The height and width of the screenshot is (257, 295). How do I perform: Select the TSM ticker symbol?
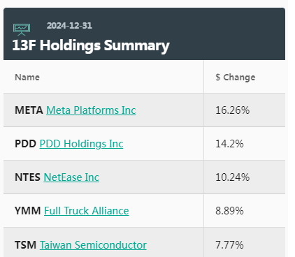tap(26, 245)
